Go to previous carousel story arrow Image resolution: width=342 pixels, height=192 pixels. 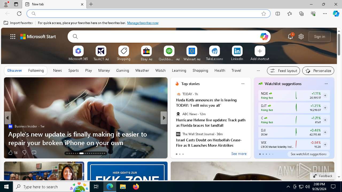7,118
